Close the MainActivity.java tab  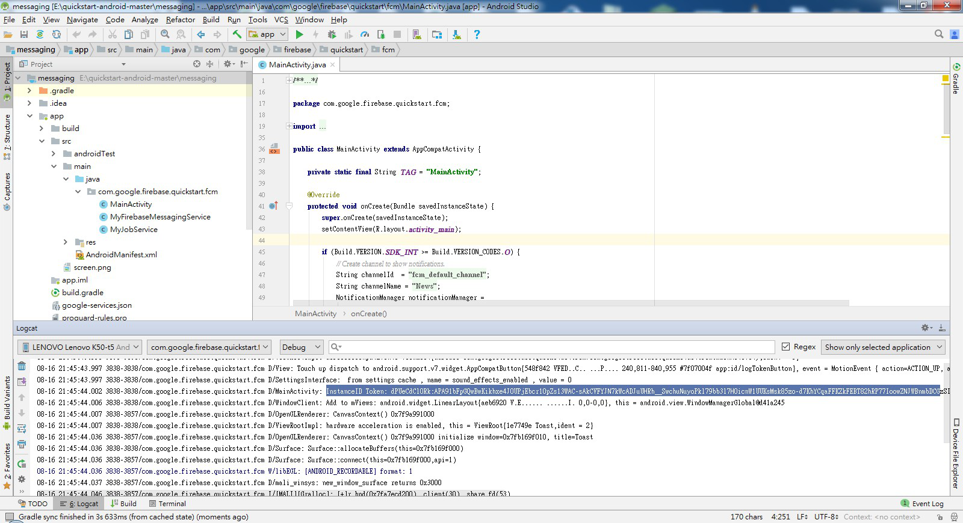[x=332, y=65]
